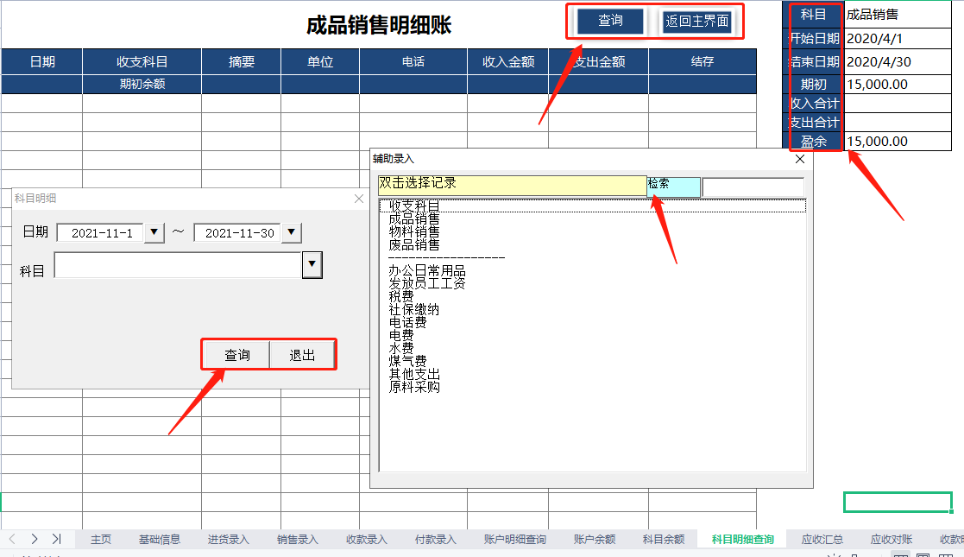Click the 双击选择记录 yellow field
Screen dimensions: 964x557
point(512,186)
